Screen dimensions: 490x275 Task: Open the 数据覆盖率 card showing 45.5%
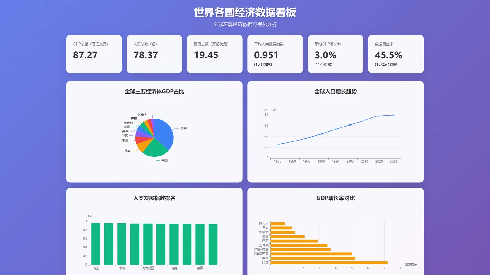396,54
